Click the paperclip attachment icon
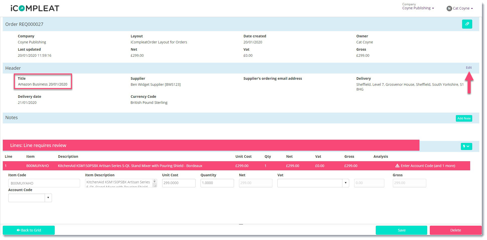Viewport: 487px width, 240px height. tap(467, 24)
